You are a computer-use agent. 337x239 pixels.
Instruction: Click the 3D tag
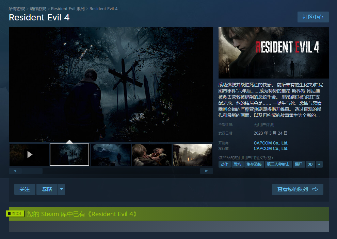[x=310, y=164]
